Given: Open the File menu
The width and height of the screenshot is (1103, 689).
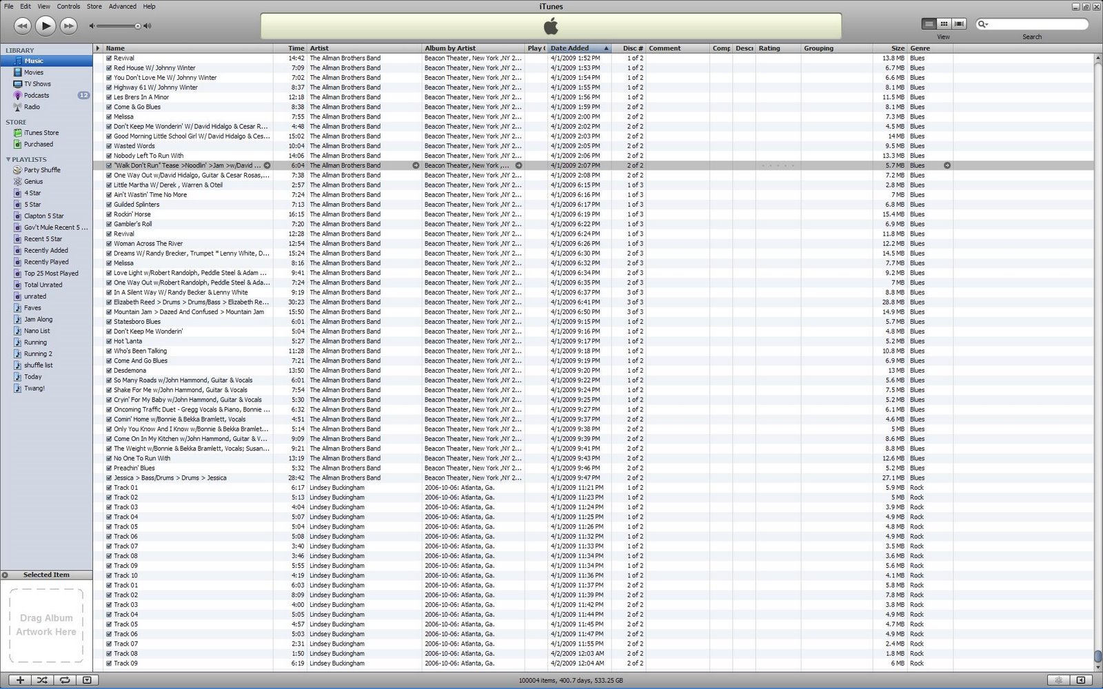Looking at the screenshot, I should (x=8, y=6).
